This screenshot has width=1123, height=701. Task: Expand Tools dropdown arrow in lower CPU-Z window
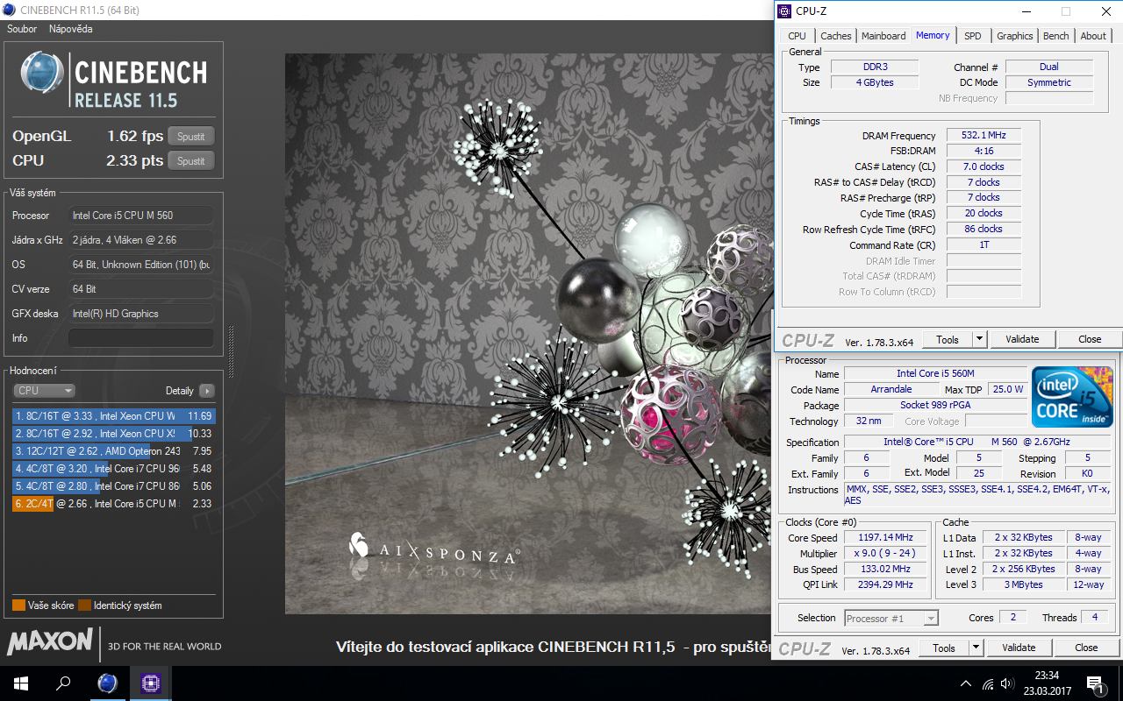[976, 648]
